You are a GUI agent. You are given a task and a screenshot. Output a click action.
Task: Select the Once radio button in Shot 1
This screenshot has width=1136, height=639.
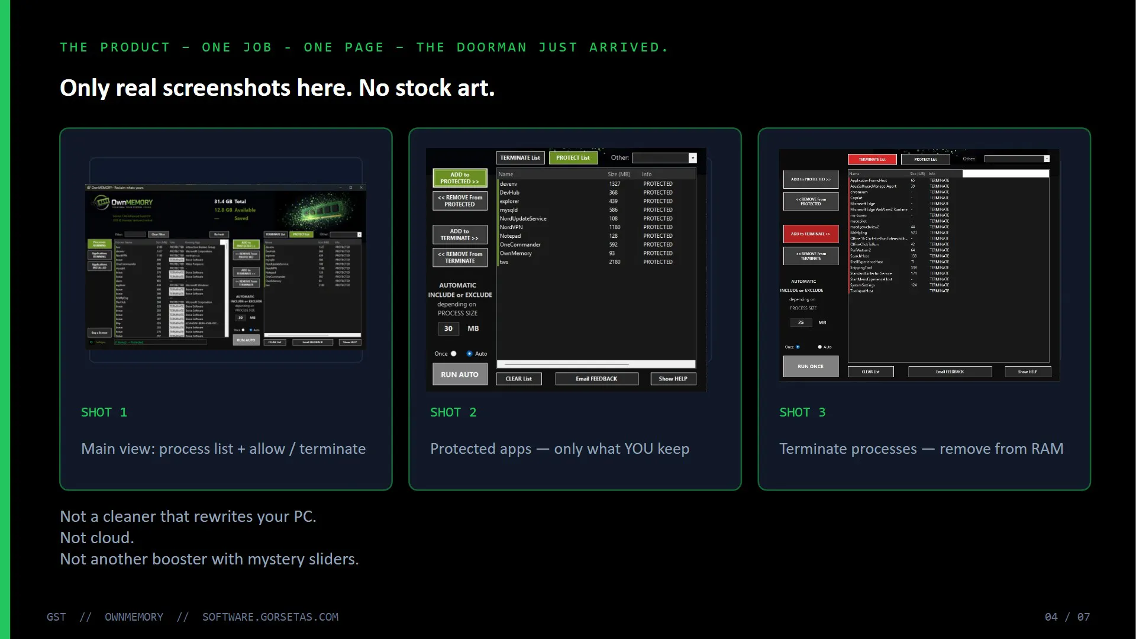pyautogui.click(x=243, y=330)
